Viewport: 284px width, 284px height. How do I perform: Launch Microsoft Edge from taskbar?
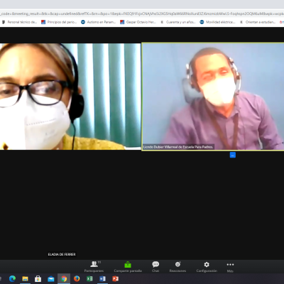pyautogui.click(x=12, y=279)
